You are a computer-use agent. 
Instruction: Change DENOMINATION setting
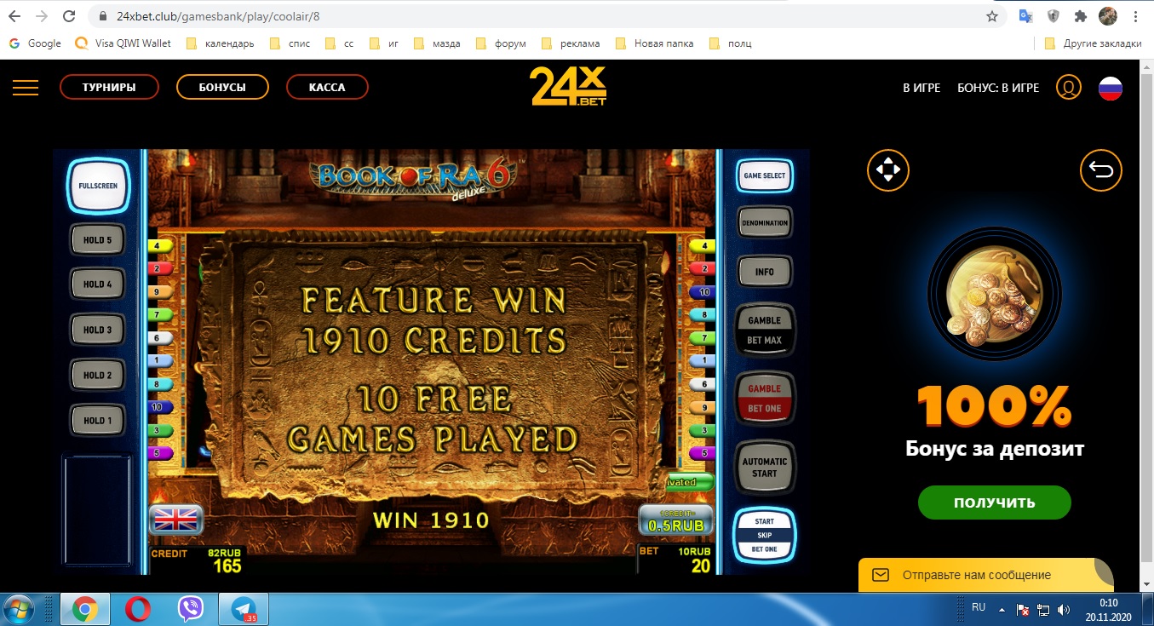pos(765,223)
